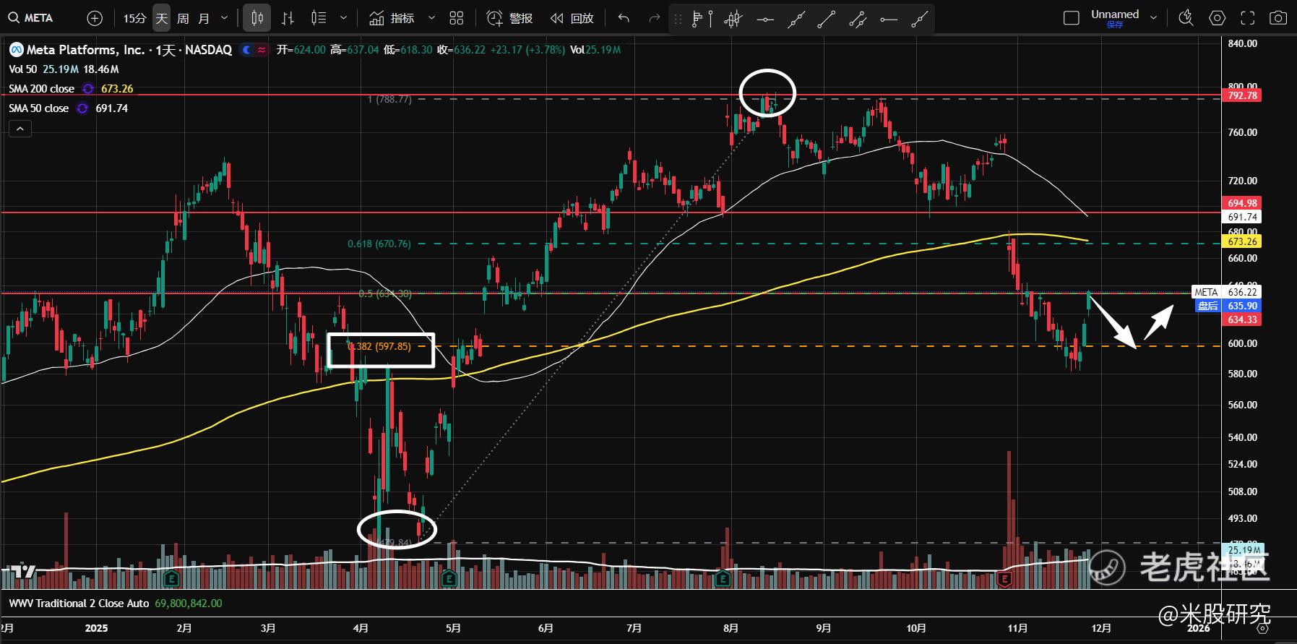Select the Horizontal Line drawing tool

[764, 20]
